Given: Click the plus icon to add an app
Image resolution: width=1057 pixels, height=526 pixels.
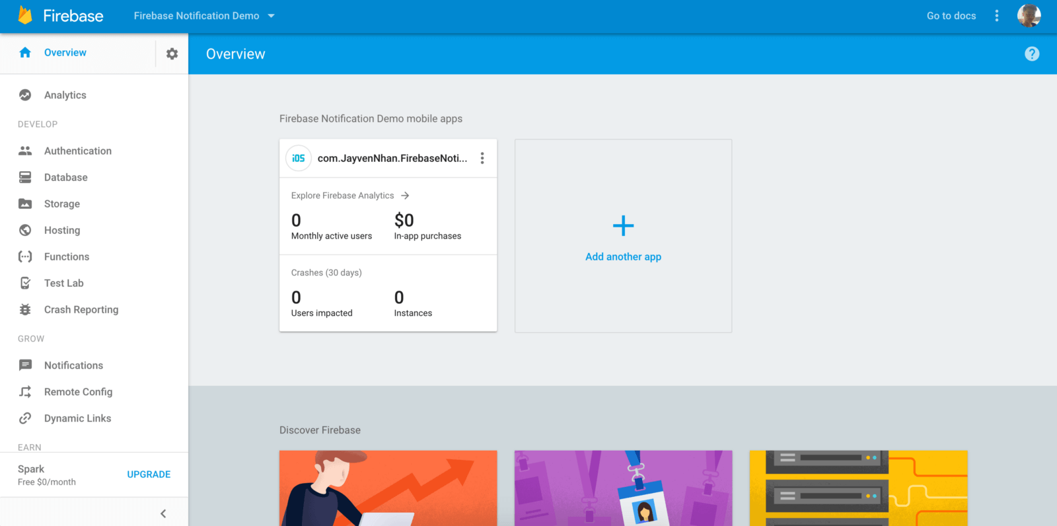Looking at the screenshot, I should [x=623, y=226].
